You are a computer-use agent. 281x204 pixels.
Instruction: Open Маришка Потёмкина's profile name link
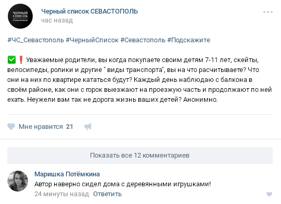click(x=67, y=174)
